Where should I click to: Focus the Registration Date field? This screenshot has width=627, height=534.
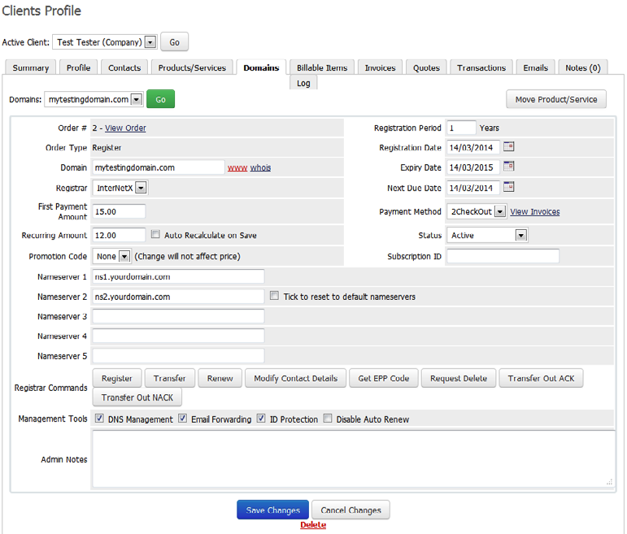(473, 147)
